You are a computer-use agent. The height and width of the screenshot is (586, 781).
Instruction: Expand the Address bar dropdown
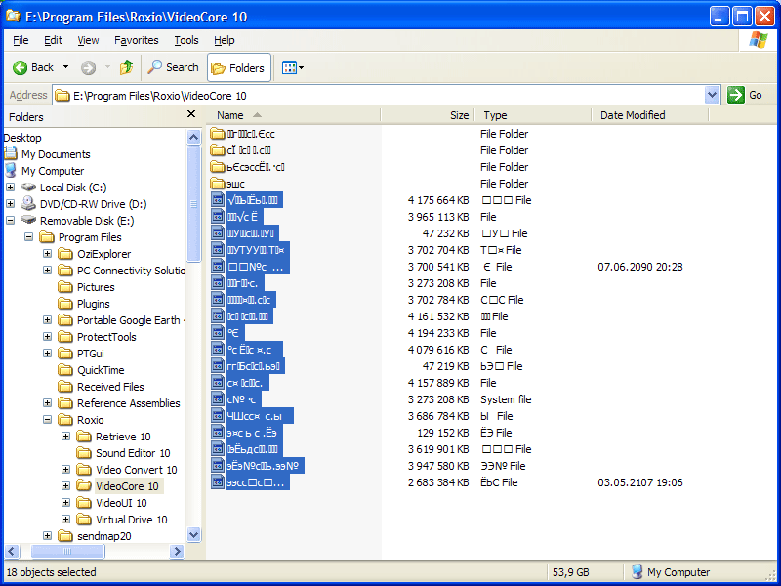713,95
